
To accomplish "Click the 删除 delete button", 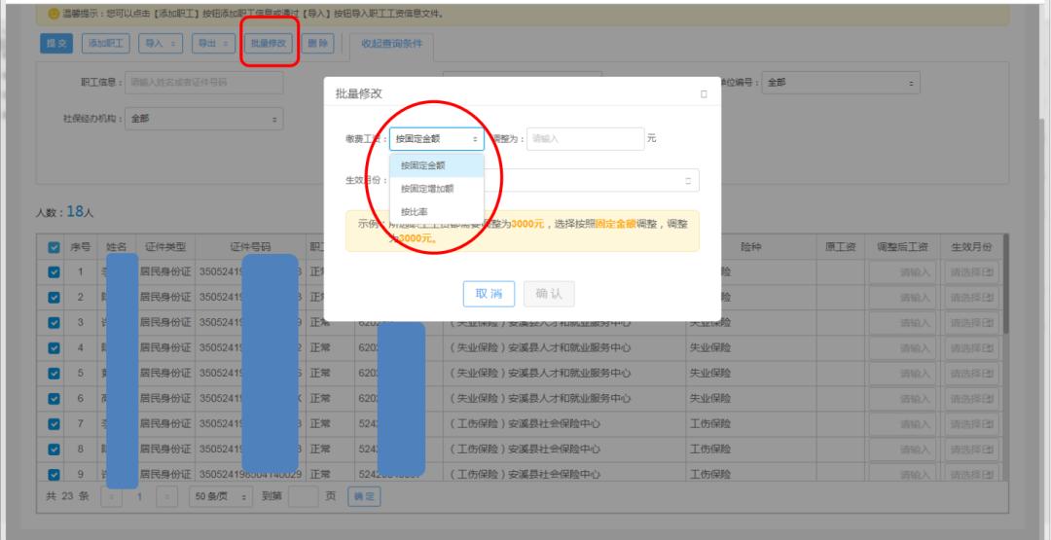I will click(317, 44).
